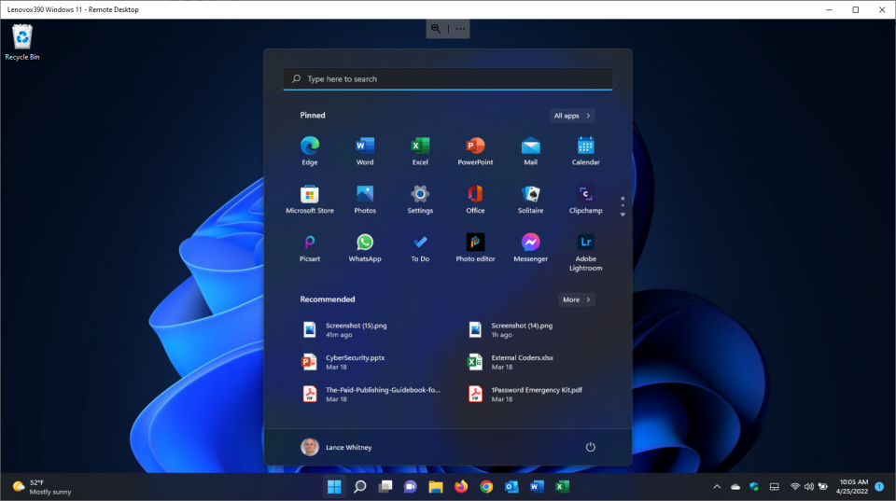
Task: Click the power button in Start menu
Action: click(590, 447)
